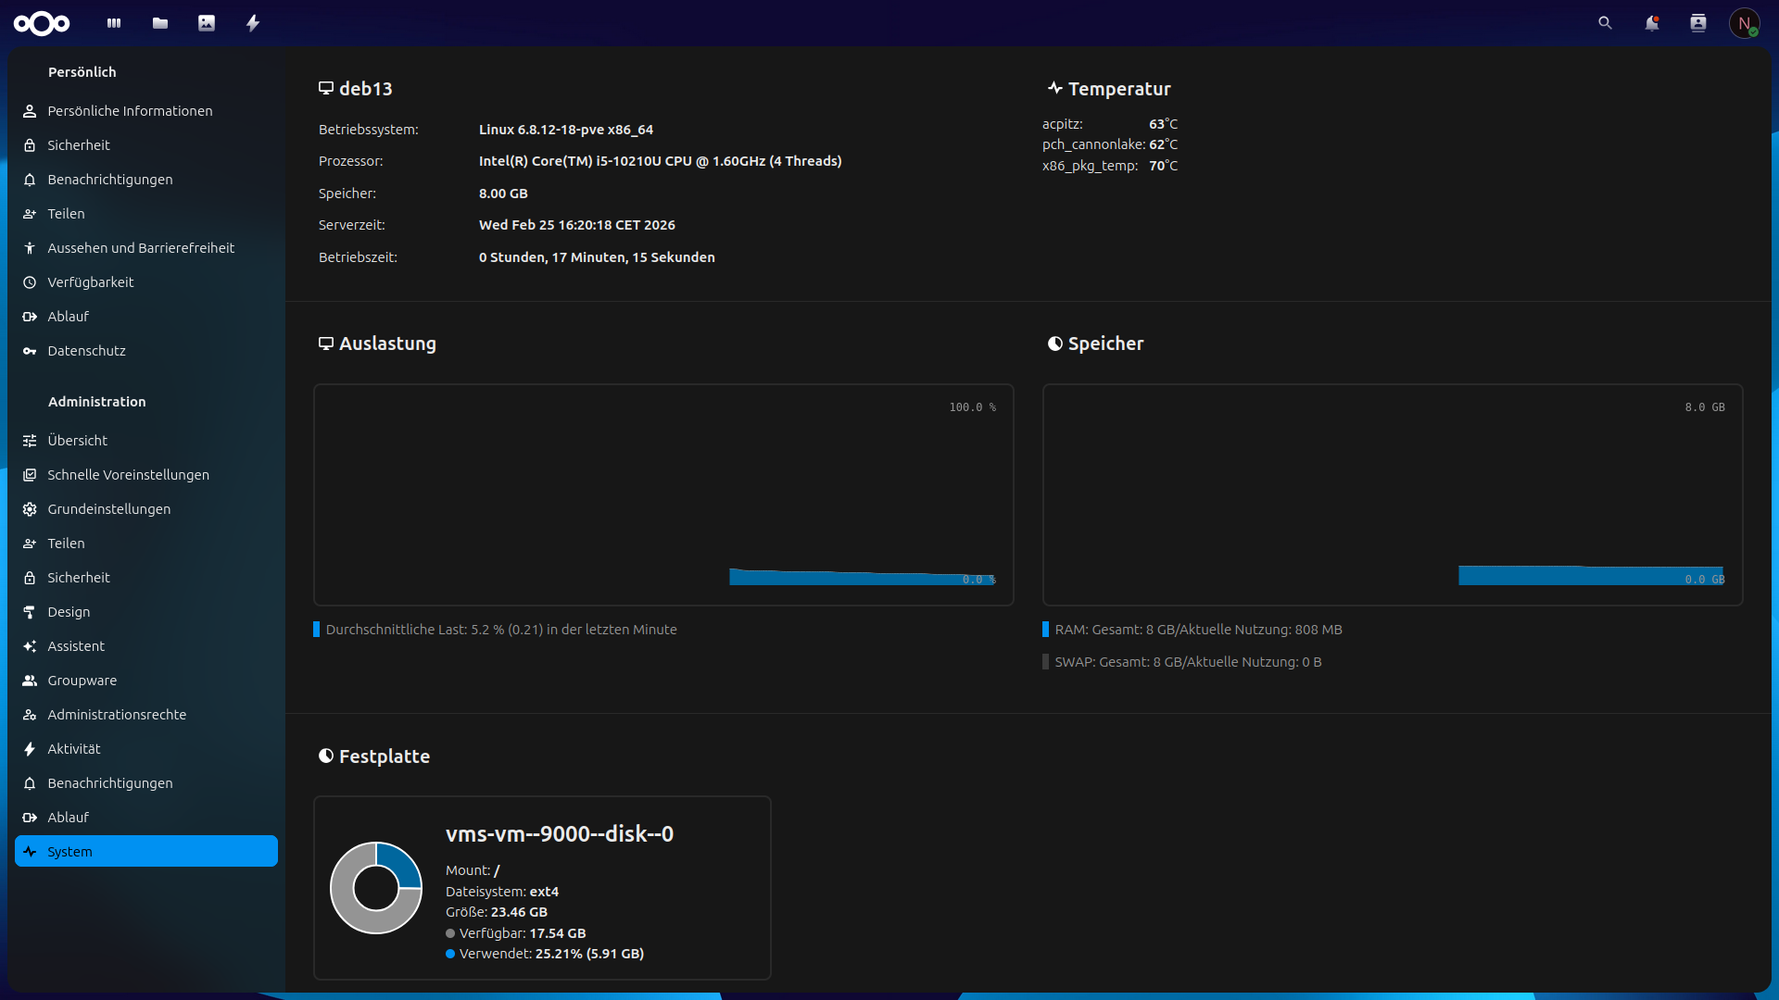The image size is (1779, 1000).
Task: Click the disk usage donut chart
Action: (x=376, y=888)
